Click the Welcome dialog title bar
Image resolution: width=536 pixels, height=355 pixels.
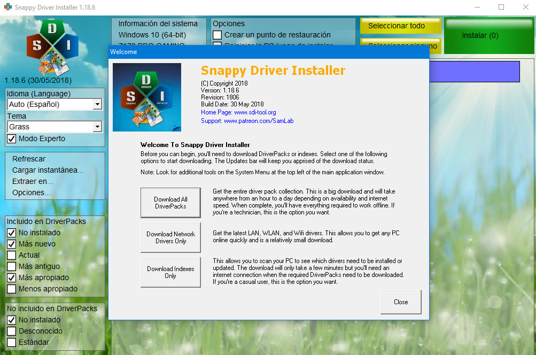269,52
